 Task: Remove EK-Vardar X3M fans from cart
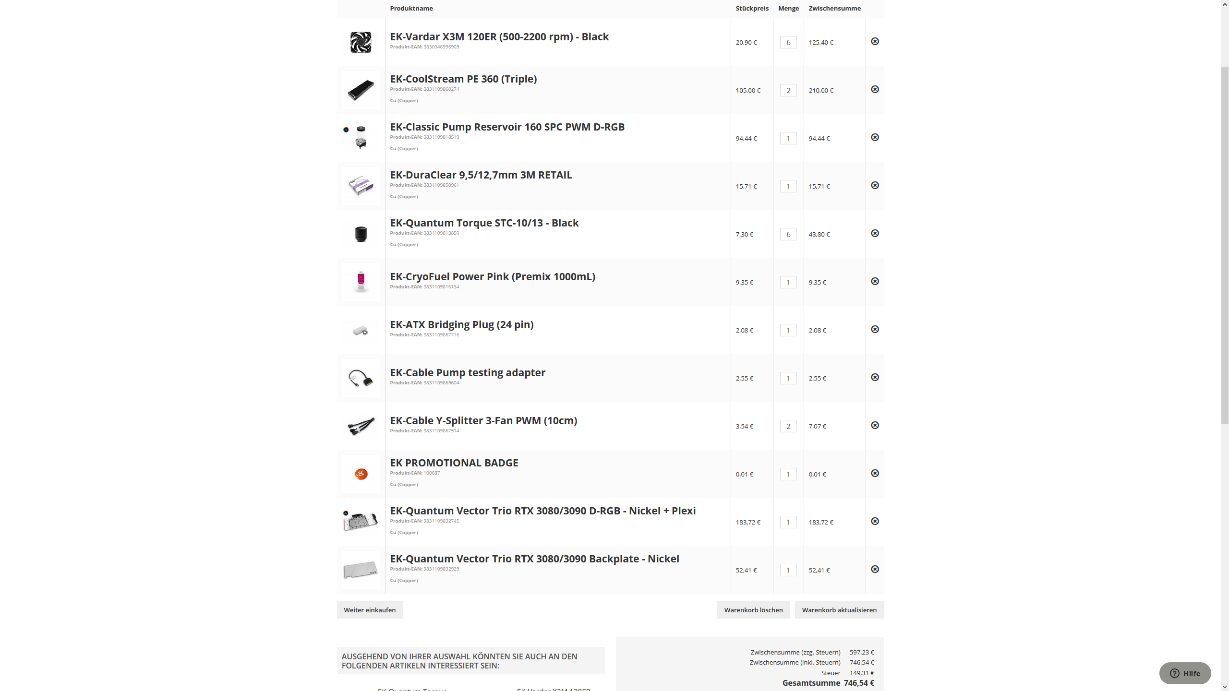coord(875,41)
